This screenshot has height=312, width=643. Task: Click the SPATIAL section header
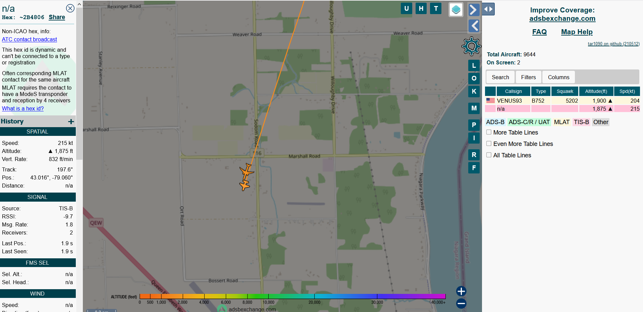point(38,132)
